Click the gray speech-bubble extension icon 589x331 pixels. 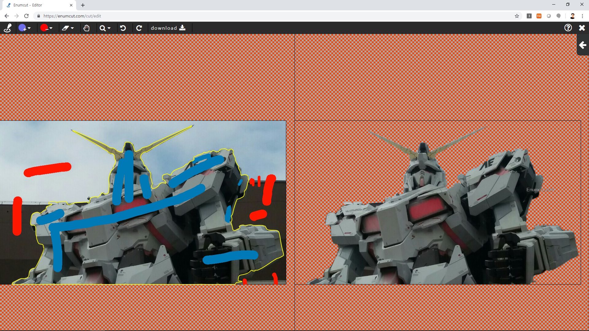pos(559,16)
